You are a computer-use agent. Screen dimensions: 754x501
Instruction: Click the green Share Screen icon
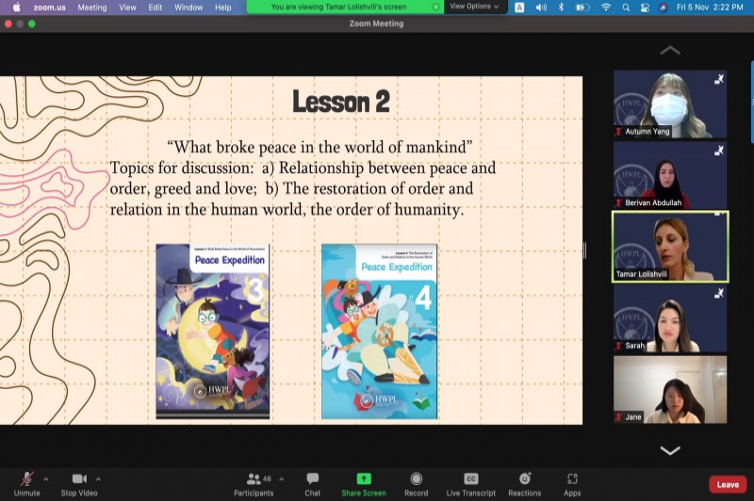point(363,479)
